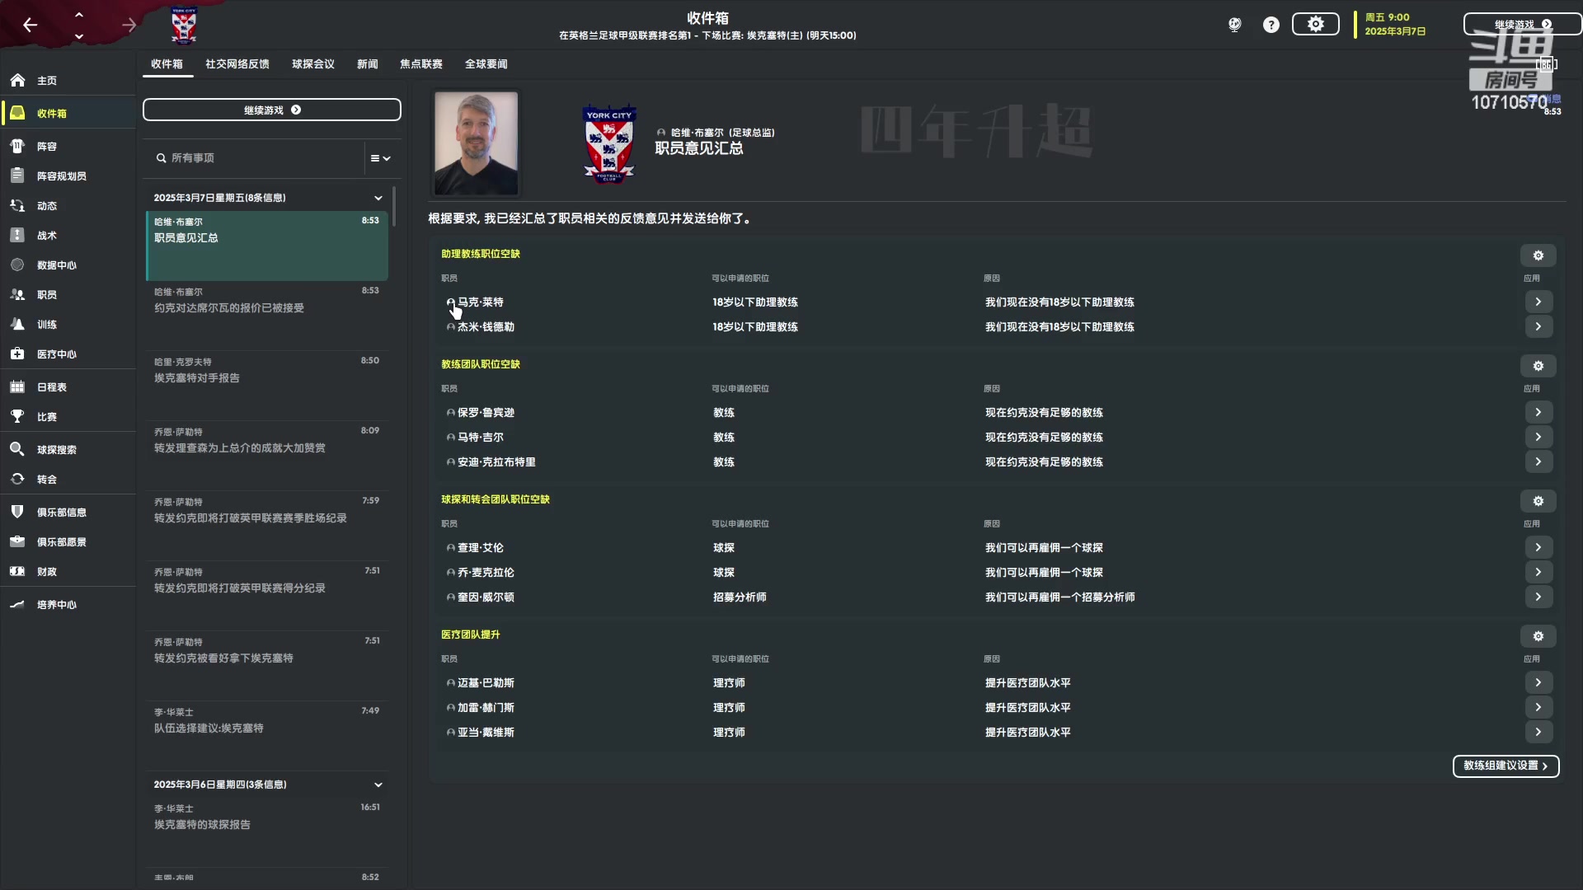The width and height of the screenshot is (1583, 890).
Task: Open the Finances (财政) sidebar icon
Action: coord(17,572)
